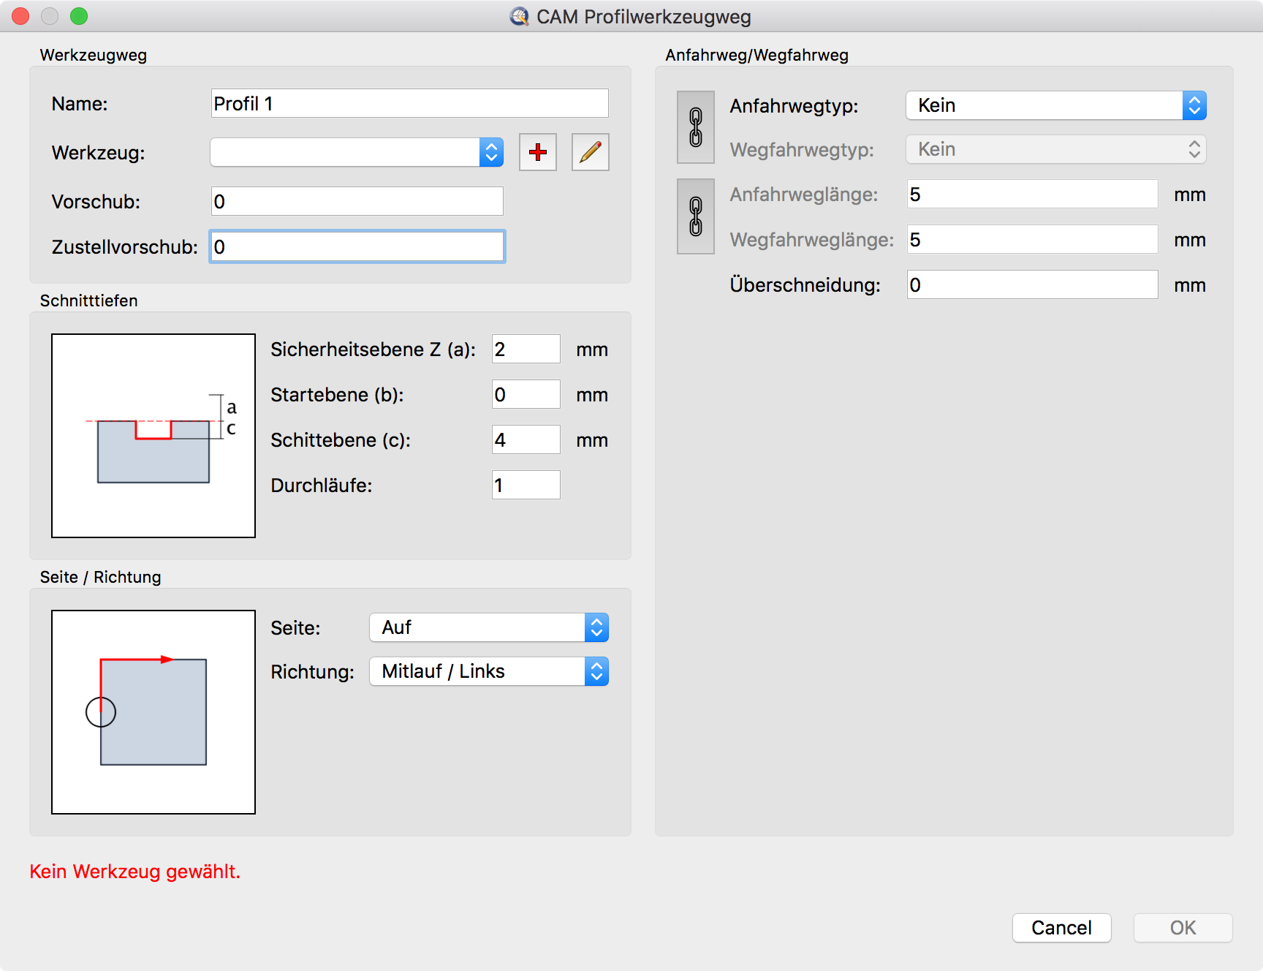Toggle chain link for approach/retract length
The height and width of the screenshot is (971, 1263).
click(x=695, y=216)
